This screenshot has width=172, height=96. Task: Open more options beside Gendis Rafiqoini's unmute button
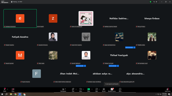click(85, 66)
